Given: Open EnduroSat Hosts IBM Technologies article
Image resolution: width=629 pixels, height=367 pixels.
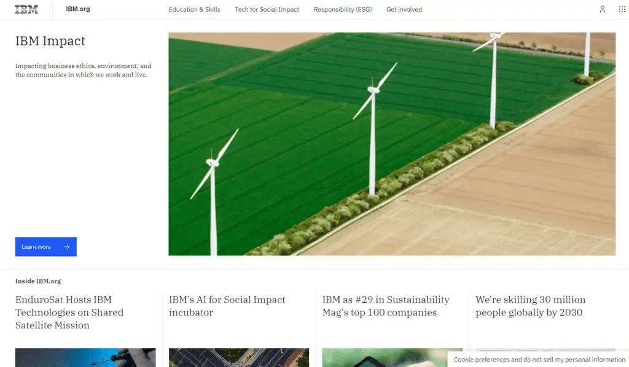Looking at the screenshot, I should pyautogui.click(x=69, y=312).
